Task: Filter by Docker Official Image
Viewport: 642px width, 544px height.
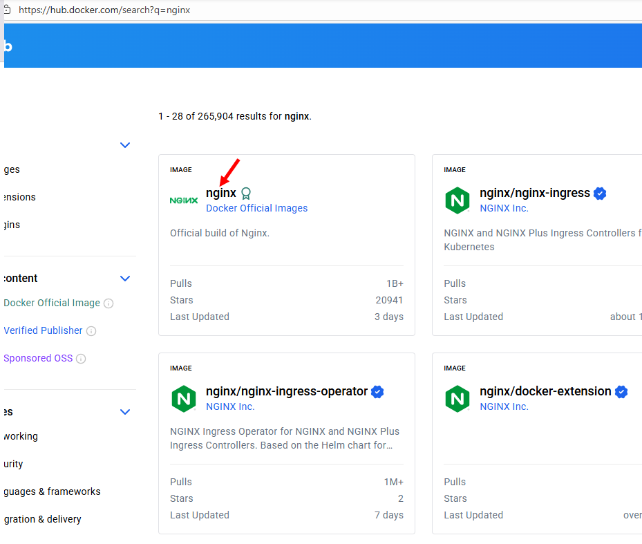Action: (52, 303)
